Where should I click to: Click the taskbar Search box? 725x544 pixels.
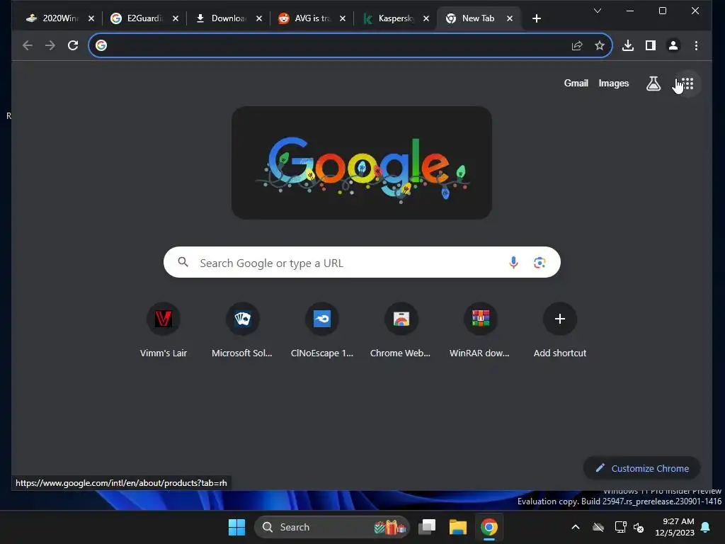pos(331,527)
